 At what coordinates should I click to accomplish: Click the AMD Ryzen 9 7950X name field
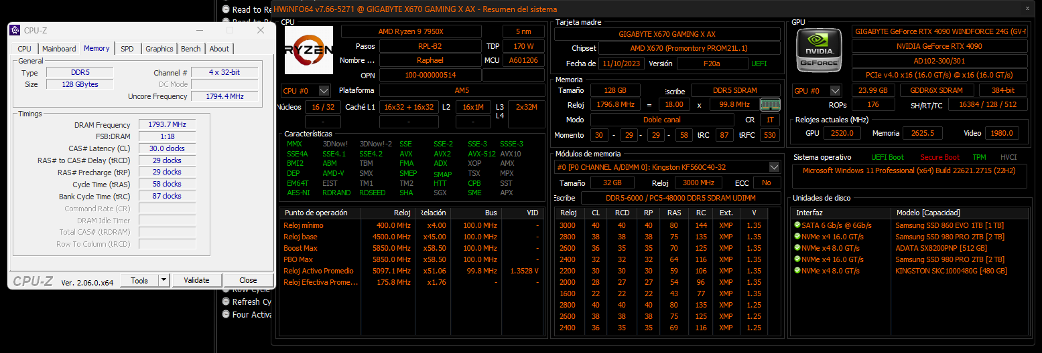[x=411, y=31]
